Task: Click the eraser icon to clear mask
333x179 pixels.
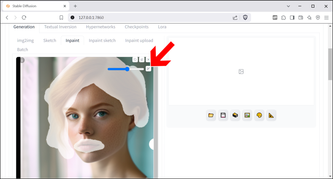Action: coord(142,60)
